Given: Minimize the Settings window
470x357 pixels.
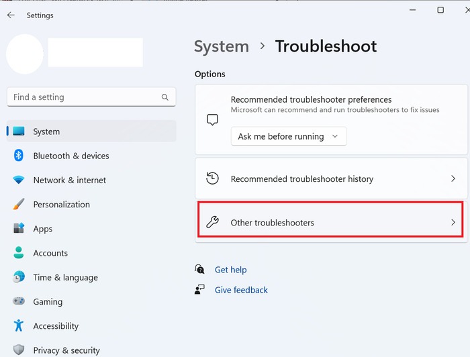Looking at the screenshot, I should (x=413, y=10).
